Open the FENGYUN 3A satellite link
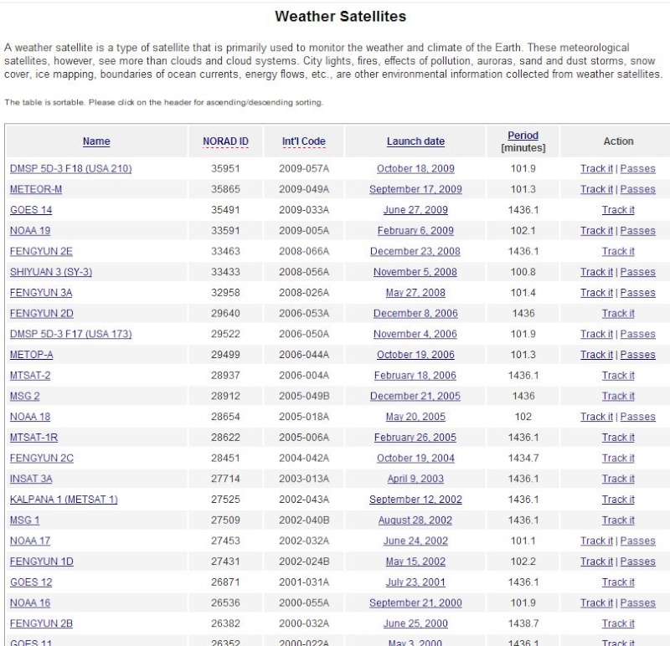 pyautogui.click(x=41, y=293)
